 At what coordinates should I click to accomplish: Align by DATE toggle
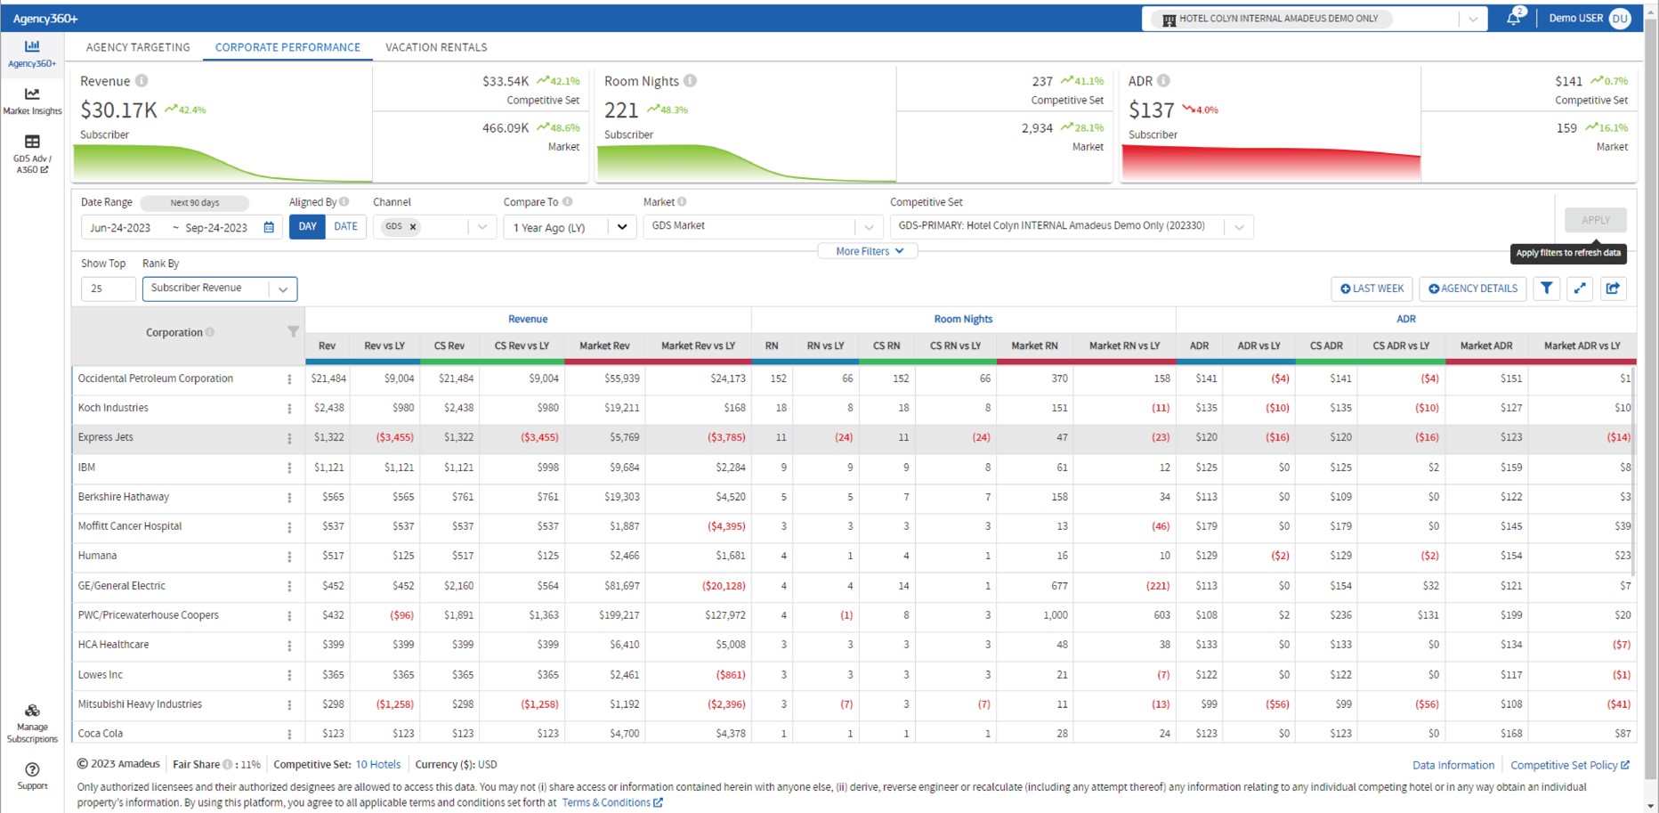click(345, 227)
